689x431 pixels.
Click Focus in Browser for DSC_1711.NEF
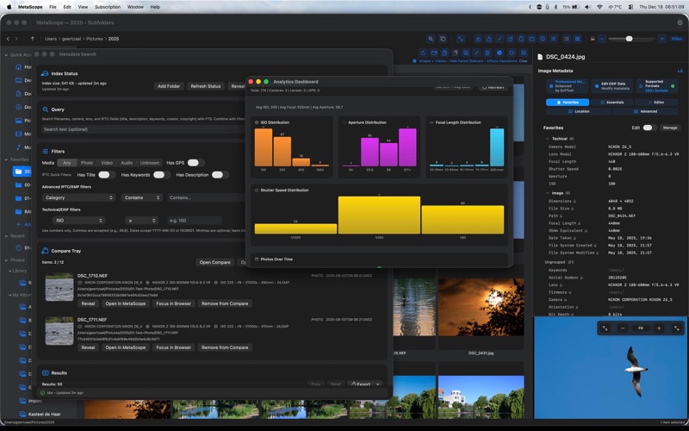click(174, 347)
